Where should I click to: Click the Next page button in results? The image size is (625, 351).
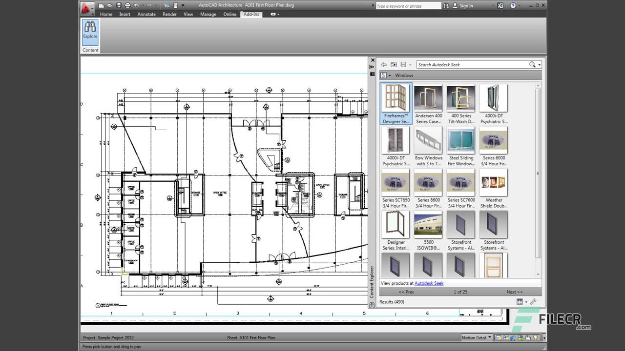click(x=514, y=292)
